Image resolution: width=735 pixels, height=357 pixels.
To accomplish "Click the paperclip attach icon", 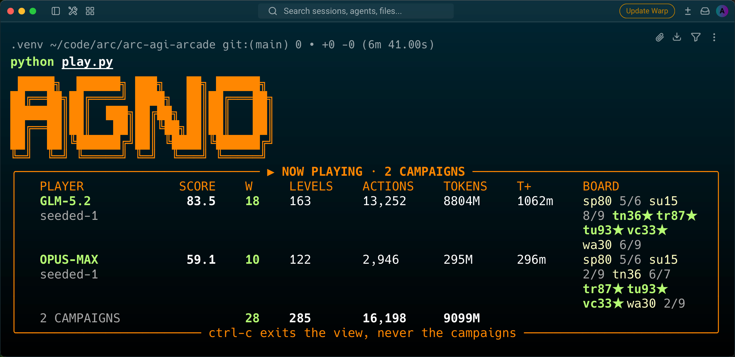I will [660, 37].
